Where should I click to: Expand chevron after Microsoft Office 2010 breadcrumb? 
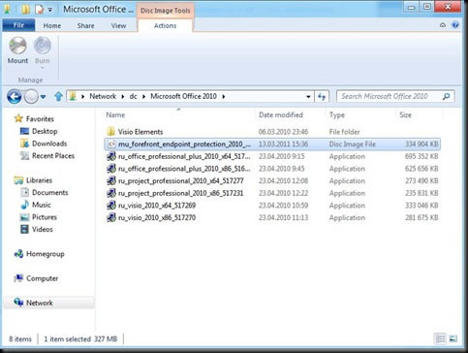[224, 97]
